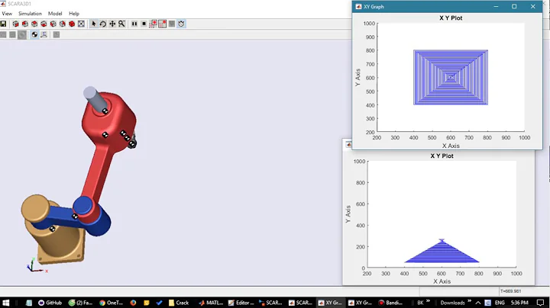
Task: Click the blue checkmark taskbar icon
Action: tap(159, 303)
